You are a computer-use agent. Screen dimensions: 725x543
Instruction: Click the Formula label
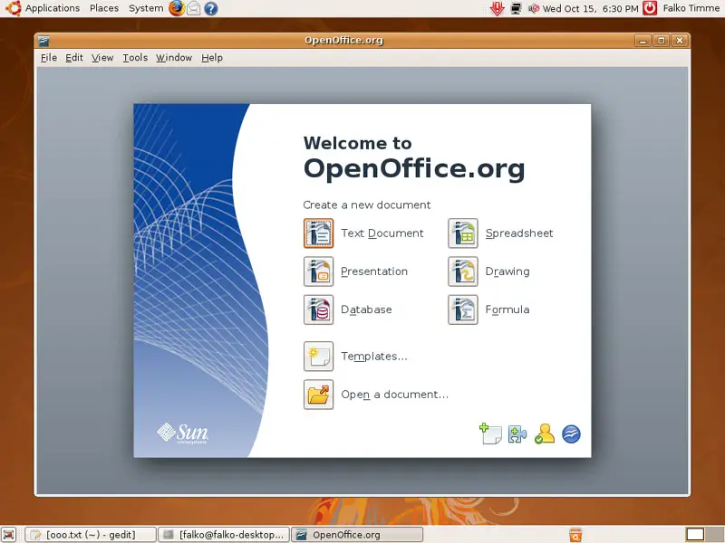click(x=507, y=310)
